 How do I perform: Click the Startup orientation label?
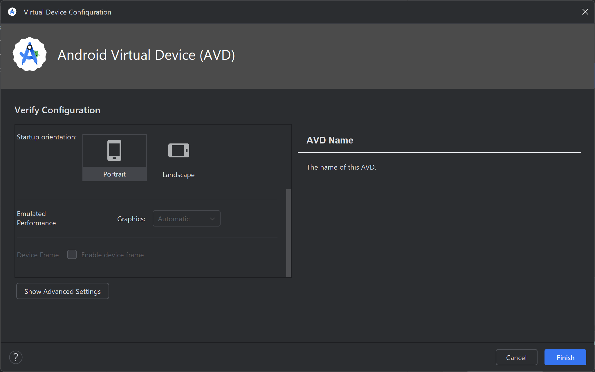47,137
